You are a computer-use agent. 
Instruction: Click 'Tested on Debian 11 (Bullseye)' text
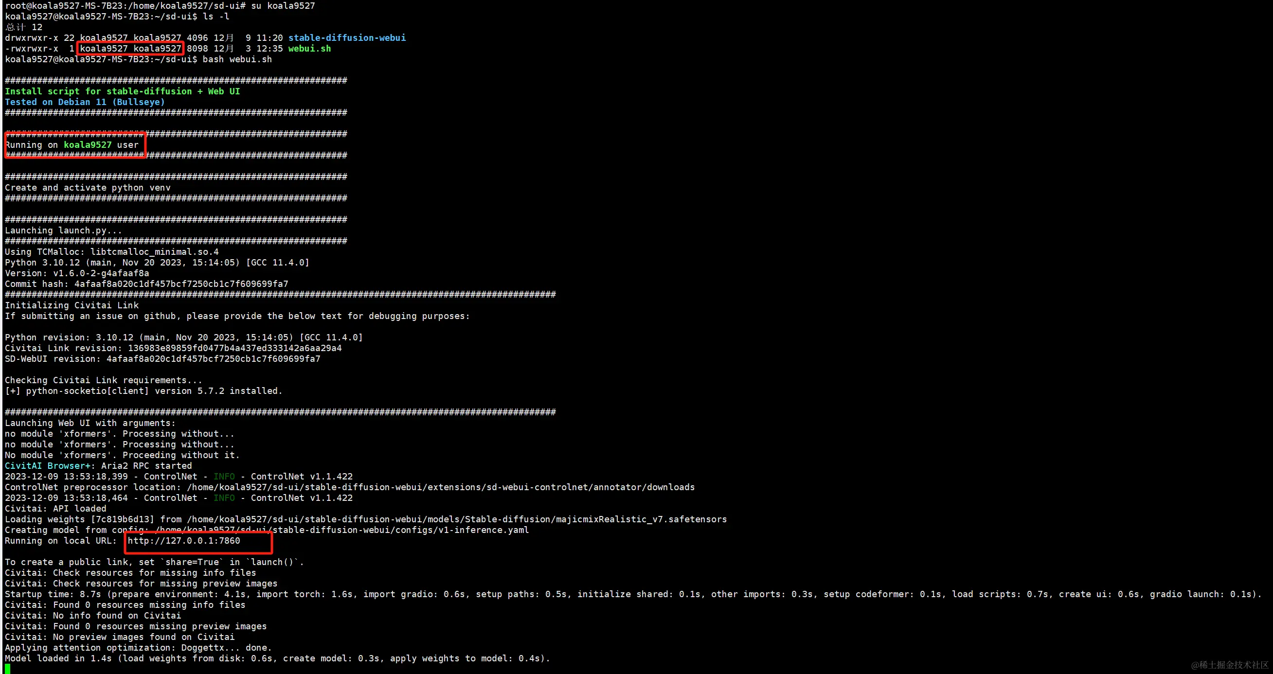click(x=85, y=102)
